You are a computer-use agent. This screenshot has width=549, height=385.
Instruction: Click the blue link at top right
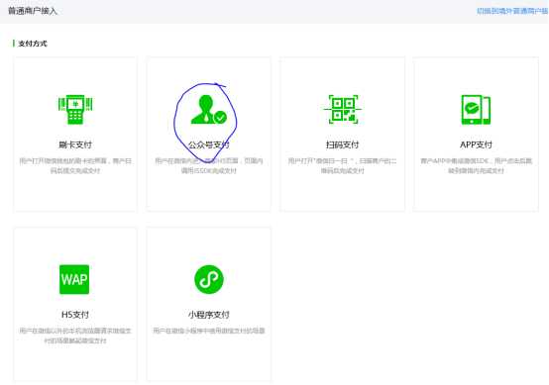[512, 11]
